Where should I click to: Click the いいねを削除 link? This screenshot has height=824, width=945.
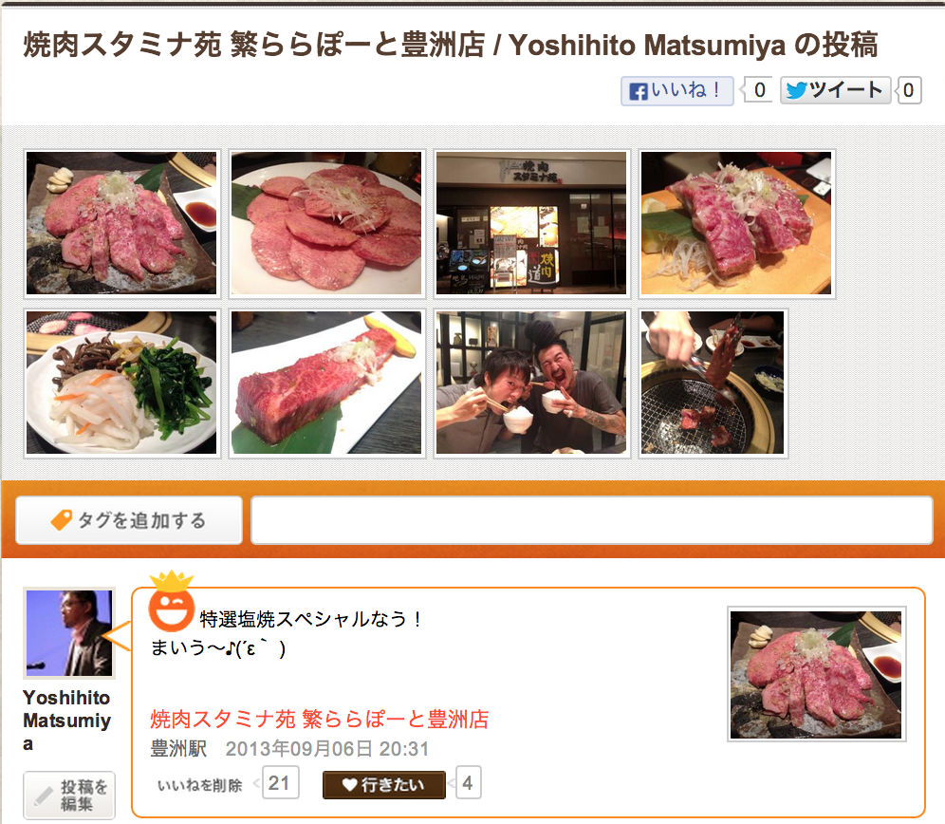coord(199,785)
